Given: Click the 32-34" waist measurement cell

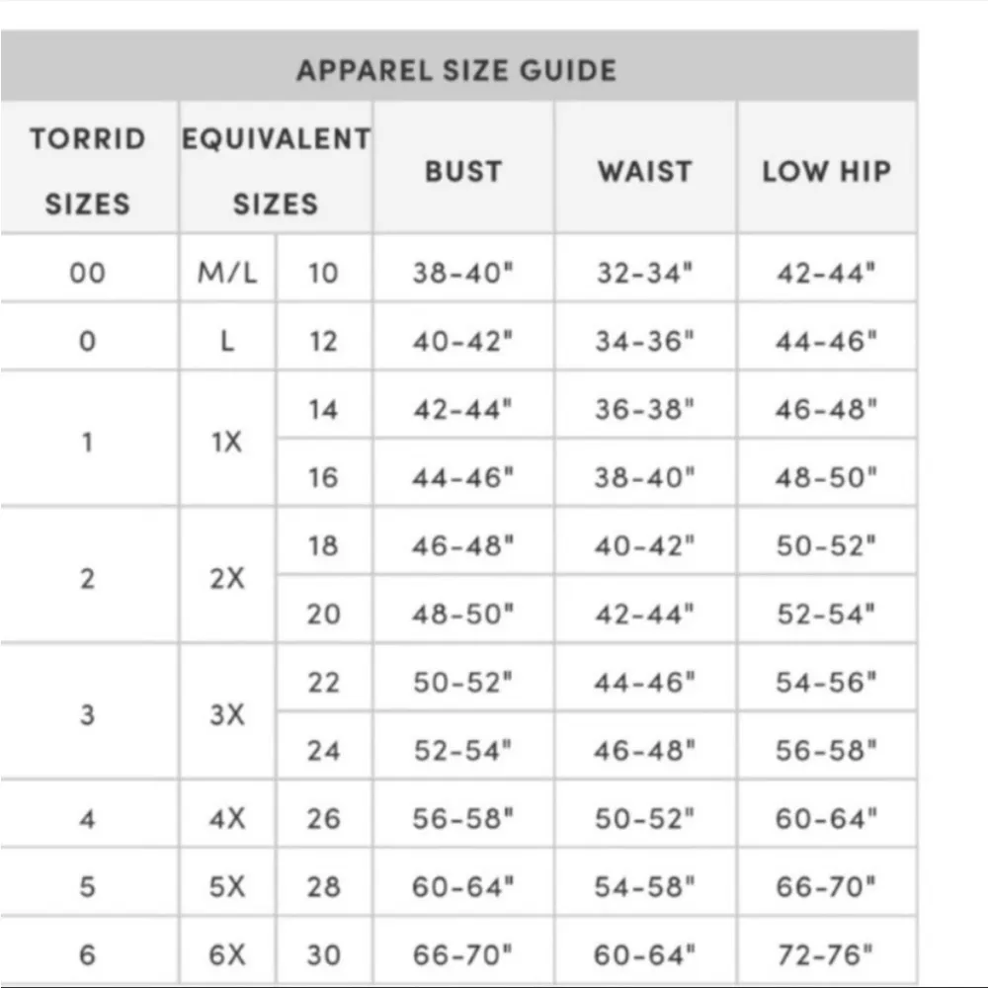Looking at the screenshot, I should (645, 273).
